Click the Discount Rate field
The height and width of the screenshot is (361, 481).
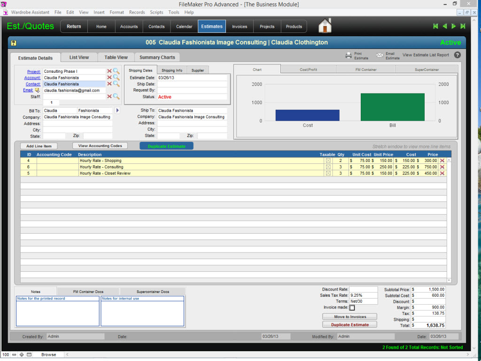[x=363, y=289]
